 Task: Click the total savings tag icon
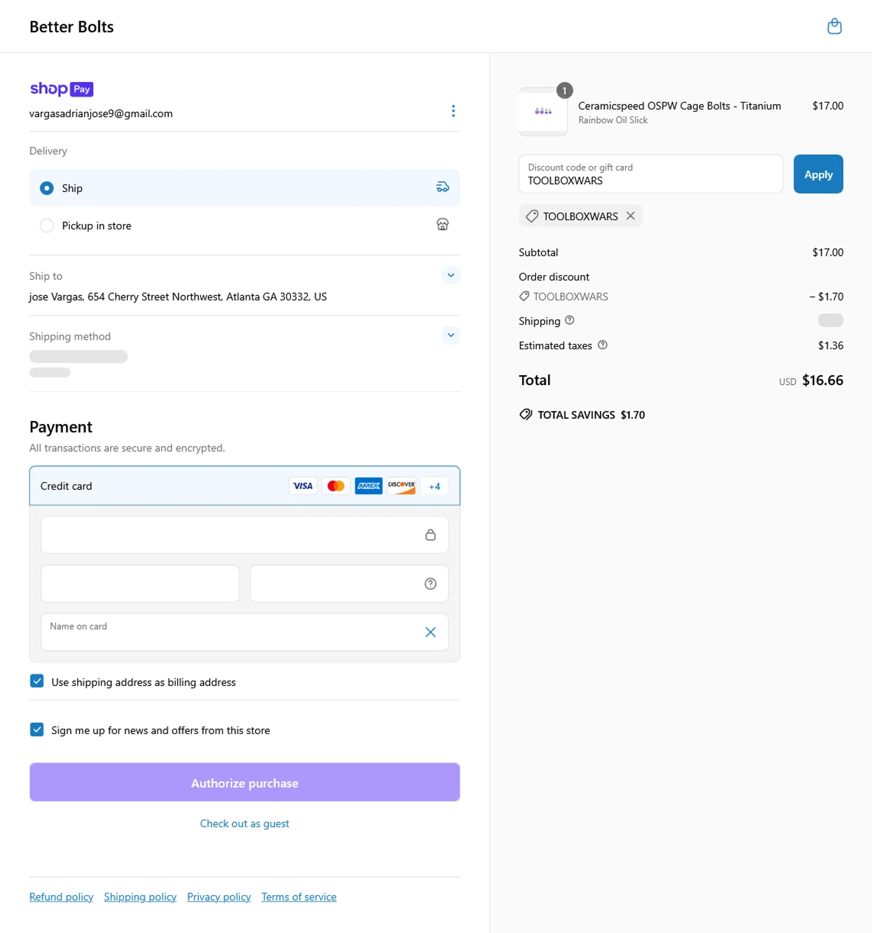(526, 414)
